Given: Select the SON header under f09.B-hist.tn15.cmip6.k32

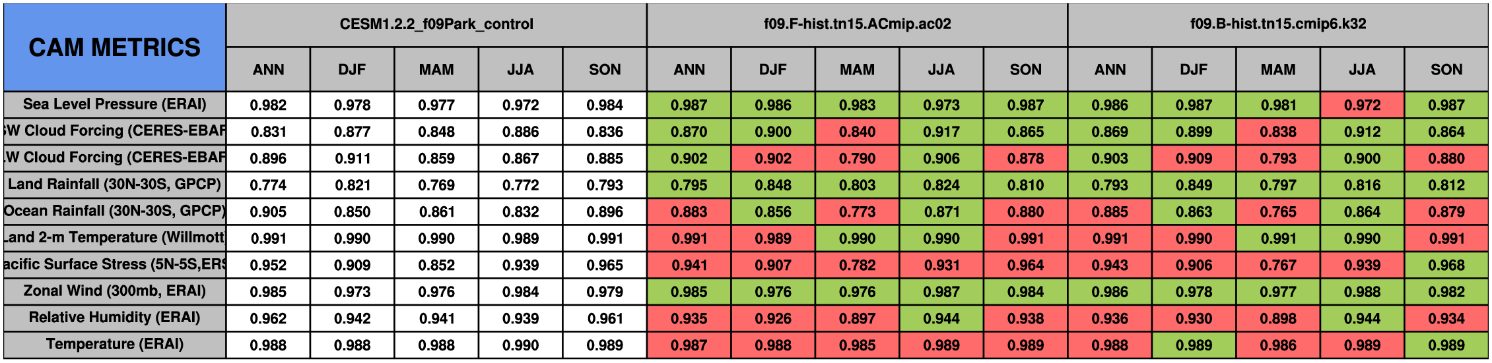Looking at the screenshot, I should (x=1446, y=69).
